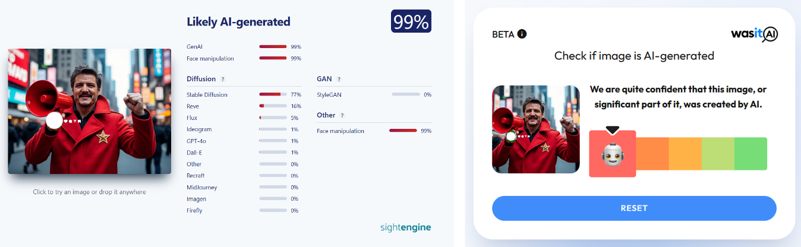801x247 pixels.
Task: Click 'Click to try an image' text
Action: (89, 192)
